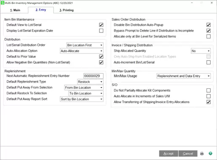Expand Default Put Away Report Sort dropdown

(82, 99)
